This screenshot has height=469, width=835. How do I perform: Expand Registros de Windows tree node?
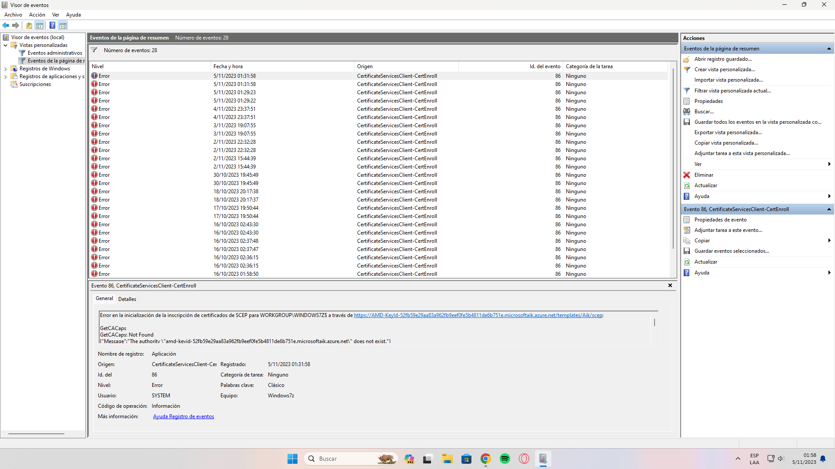[5, 69]
